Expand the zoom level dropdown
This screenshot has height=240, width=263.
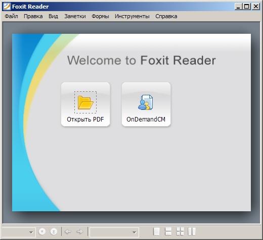click(134, 232)
